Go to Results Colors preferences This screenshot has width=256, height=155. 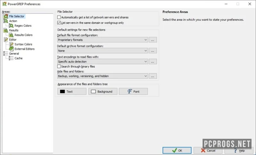[23, 35]
